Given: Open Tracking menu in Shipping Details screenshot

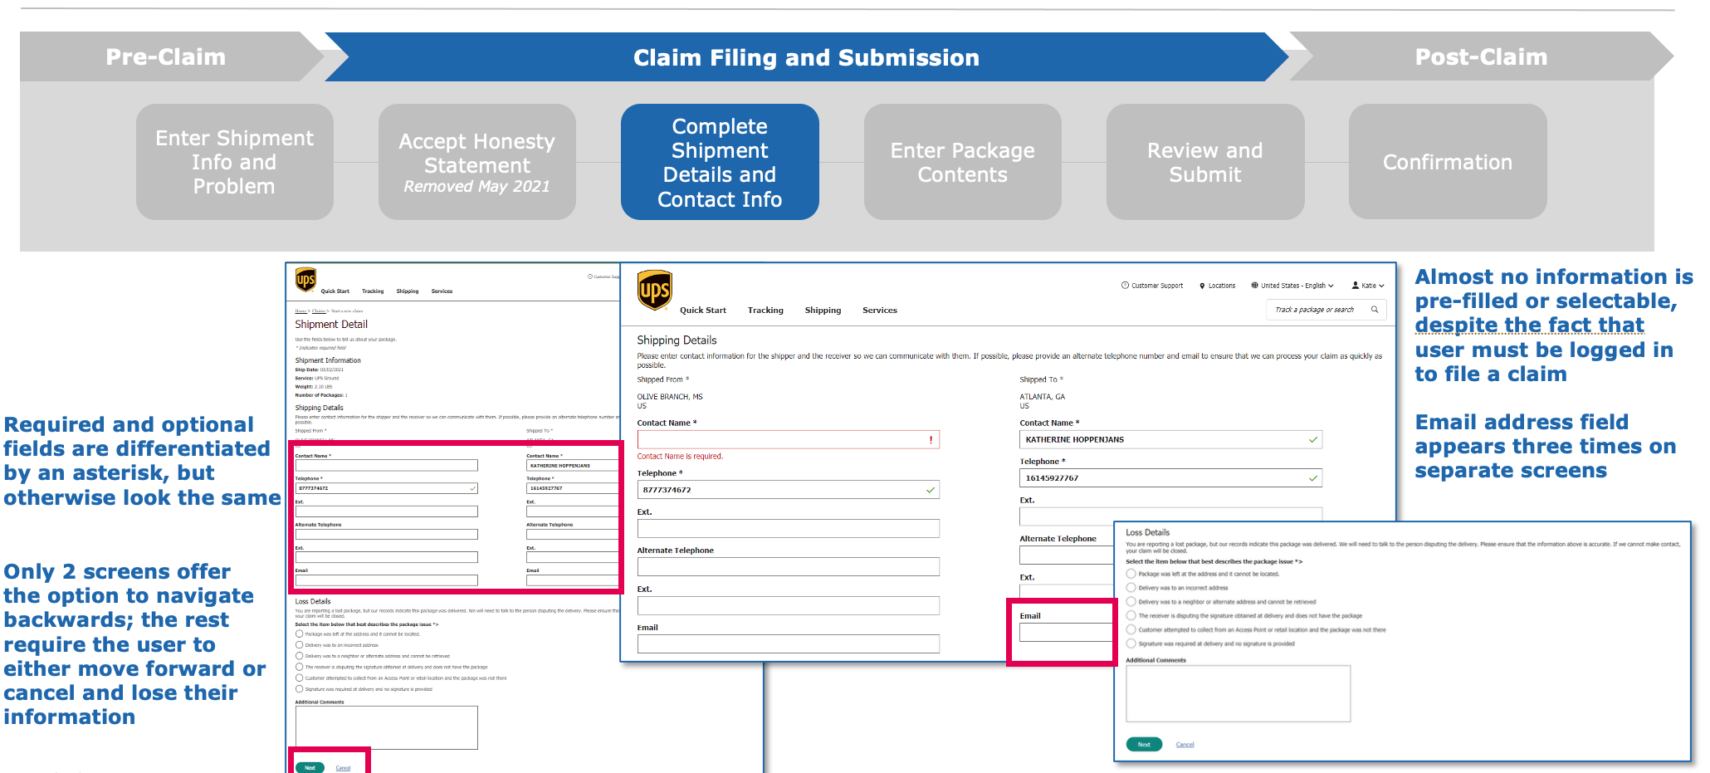Looking at the screenshot, I should [x=765, y=311].
